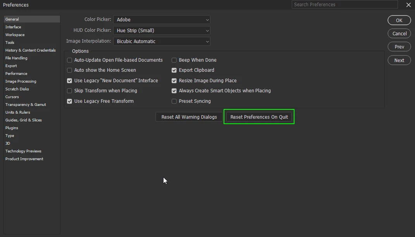The width and height of the screenshot is (415, 237).
Task: Enable Skip Transform when Placing
Action: [x=69, y=91]
